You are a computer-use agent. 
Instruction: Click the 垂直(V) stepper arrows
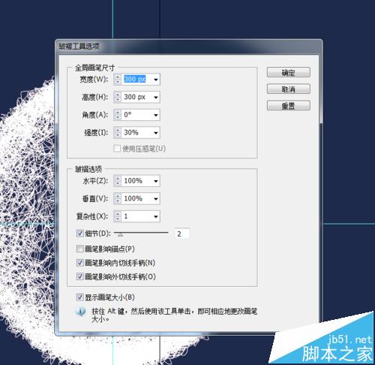tap(118, 199)
